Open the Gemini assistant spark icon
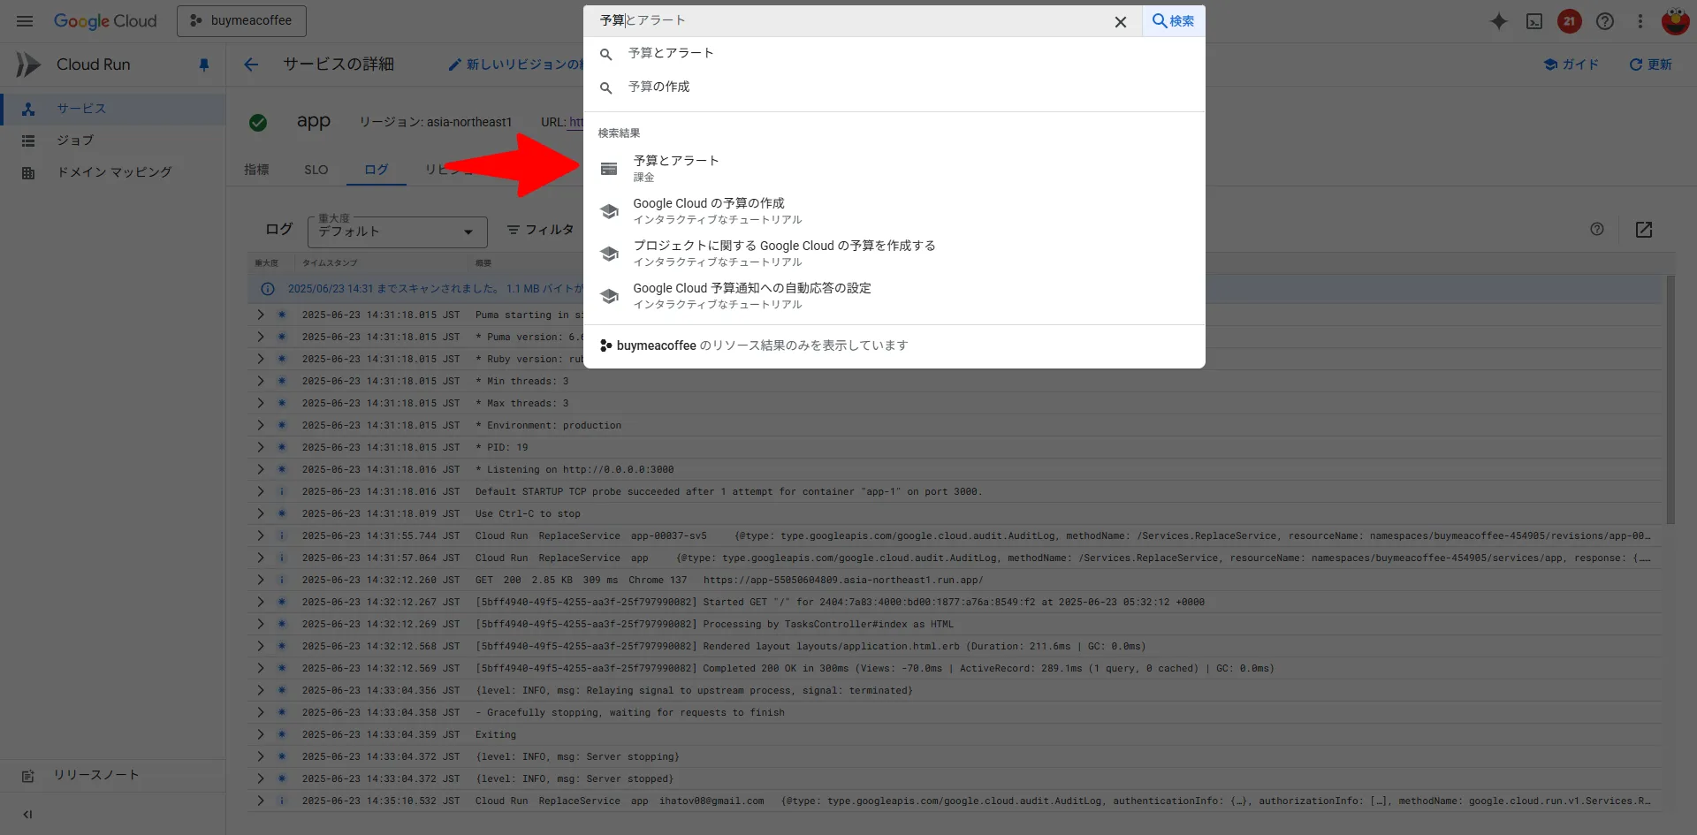Viewport: 1697px width, 835px height. (1498, 21)
